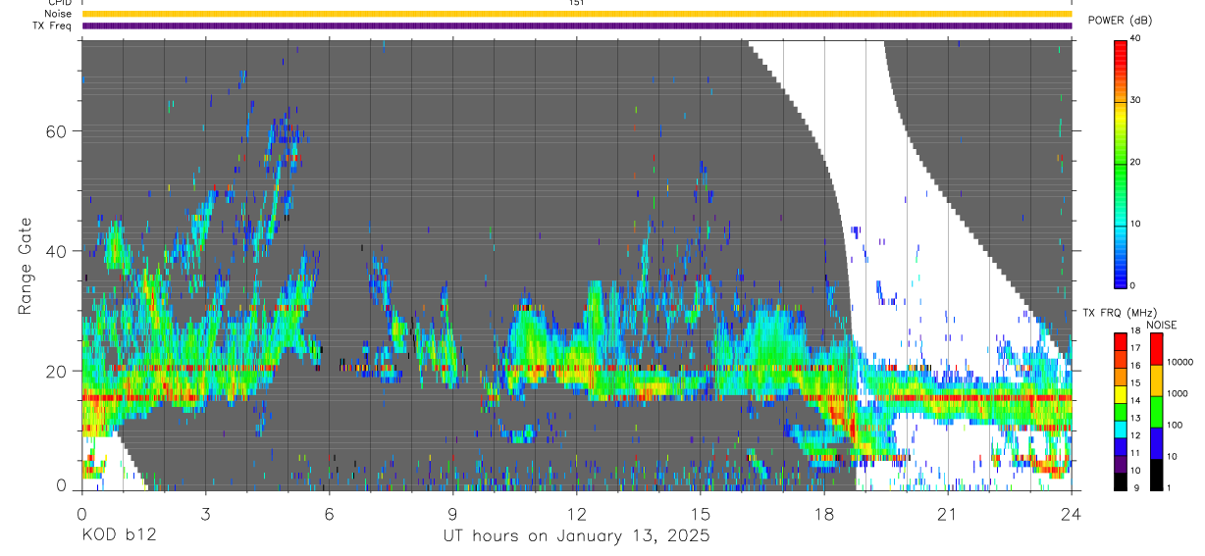Viewport: 1205px width, 556px height.
Task: Select the purple TX Freq strip above the plot
Action: (576, 25)
